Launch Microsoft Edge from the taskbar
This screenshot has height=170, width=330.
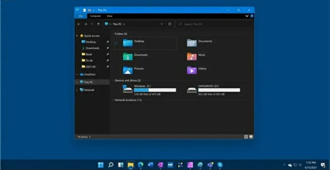click(x=140, y=165)
